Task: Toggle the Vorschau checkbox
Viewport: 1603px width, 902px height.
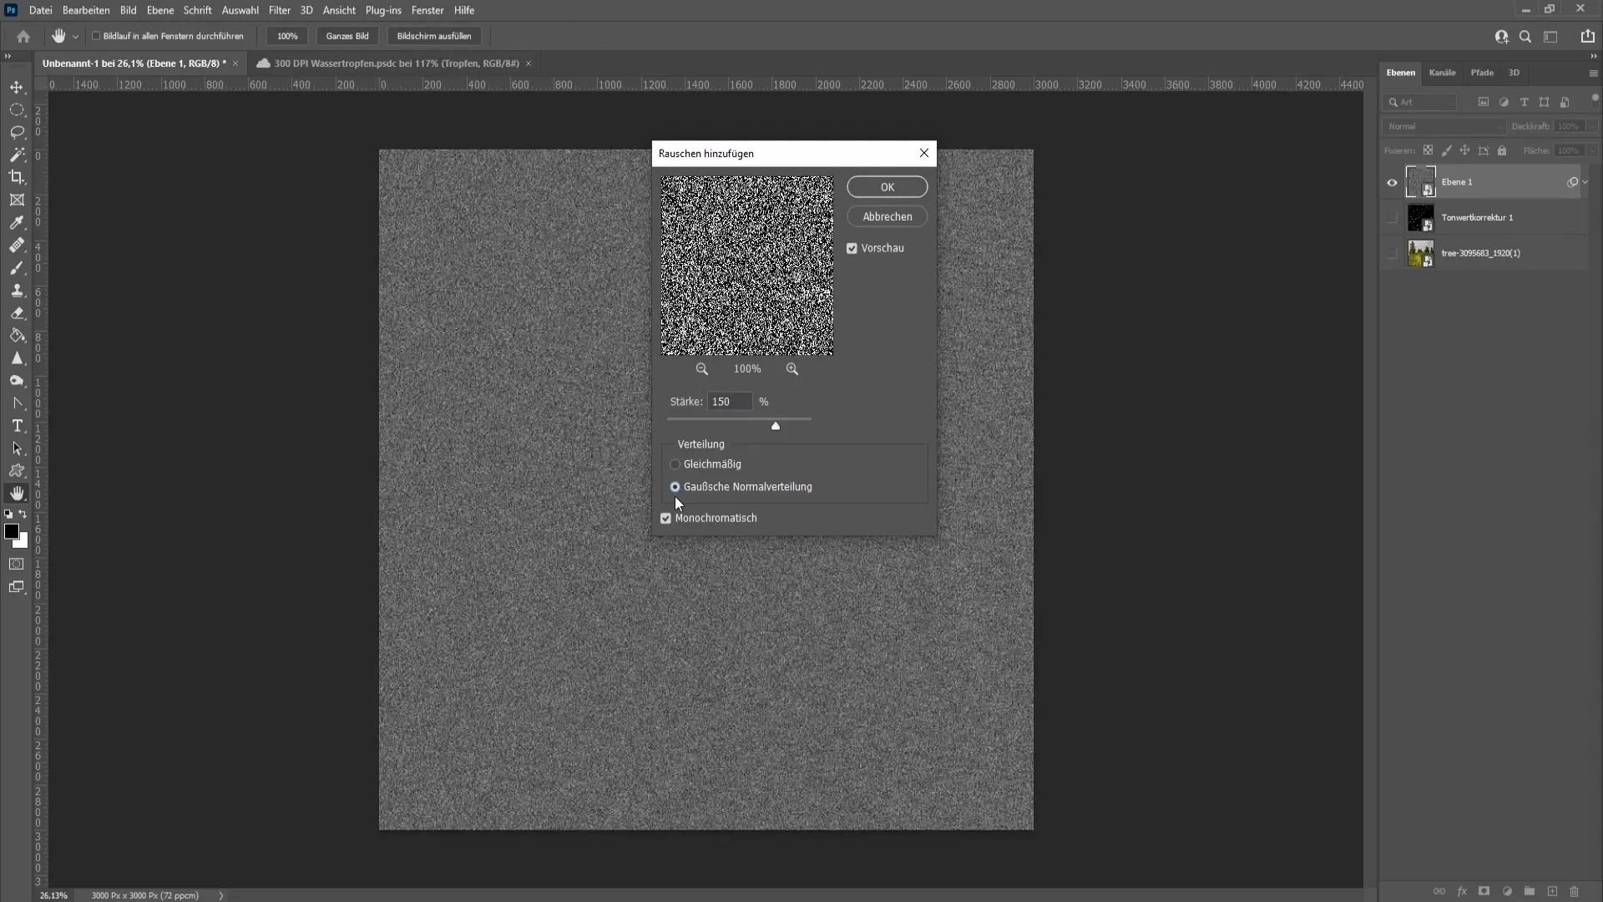Action: [852, 248]
